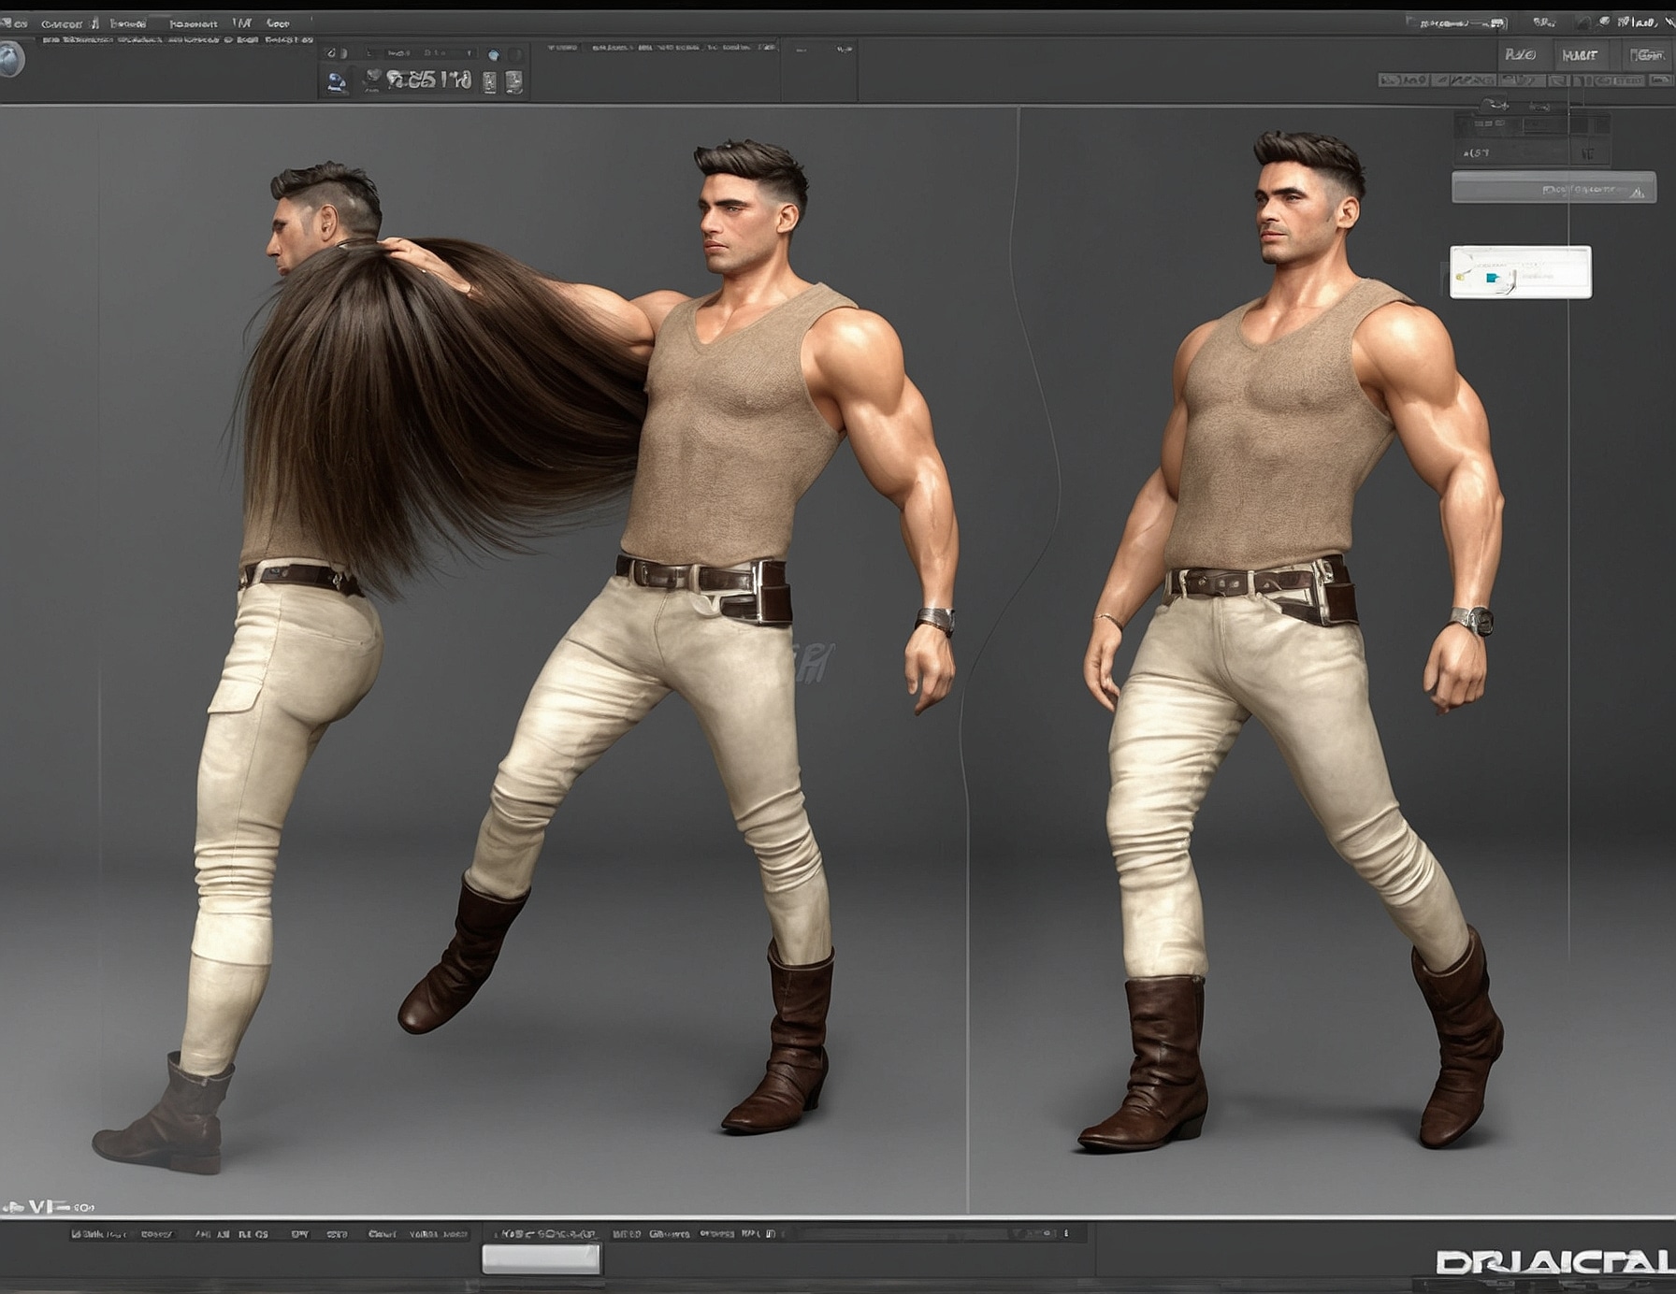Image resolution: width=1676 pixels, height=1294 pixels.
Task: Click the small yellow icon in white popup
Action: point(1459,277)
